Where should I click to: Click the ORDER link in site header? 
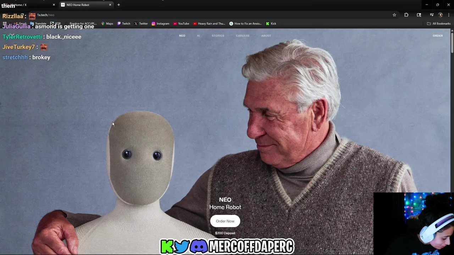click(438, 36)
